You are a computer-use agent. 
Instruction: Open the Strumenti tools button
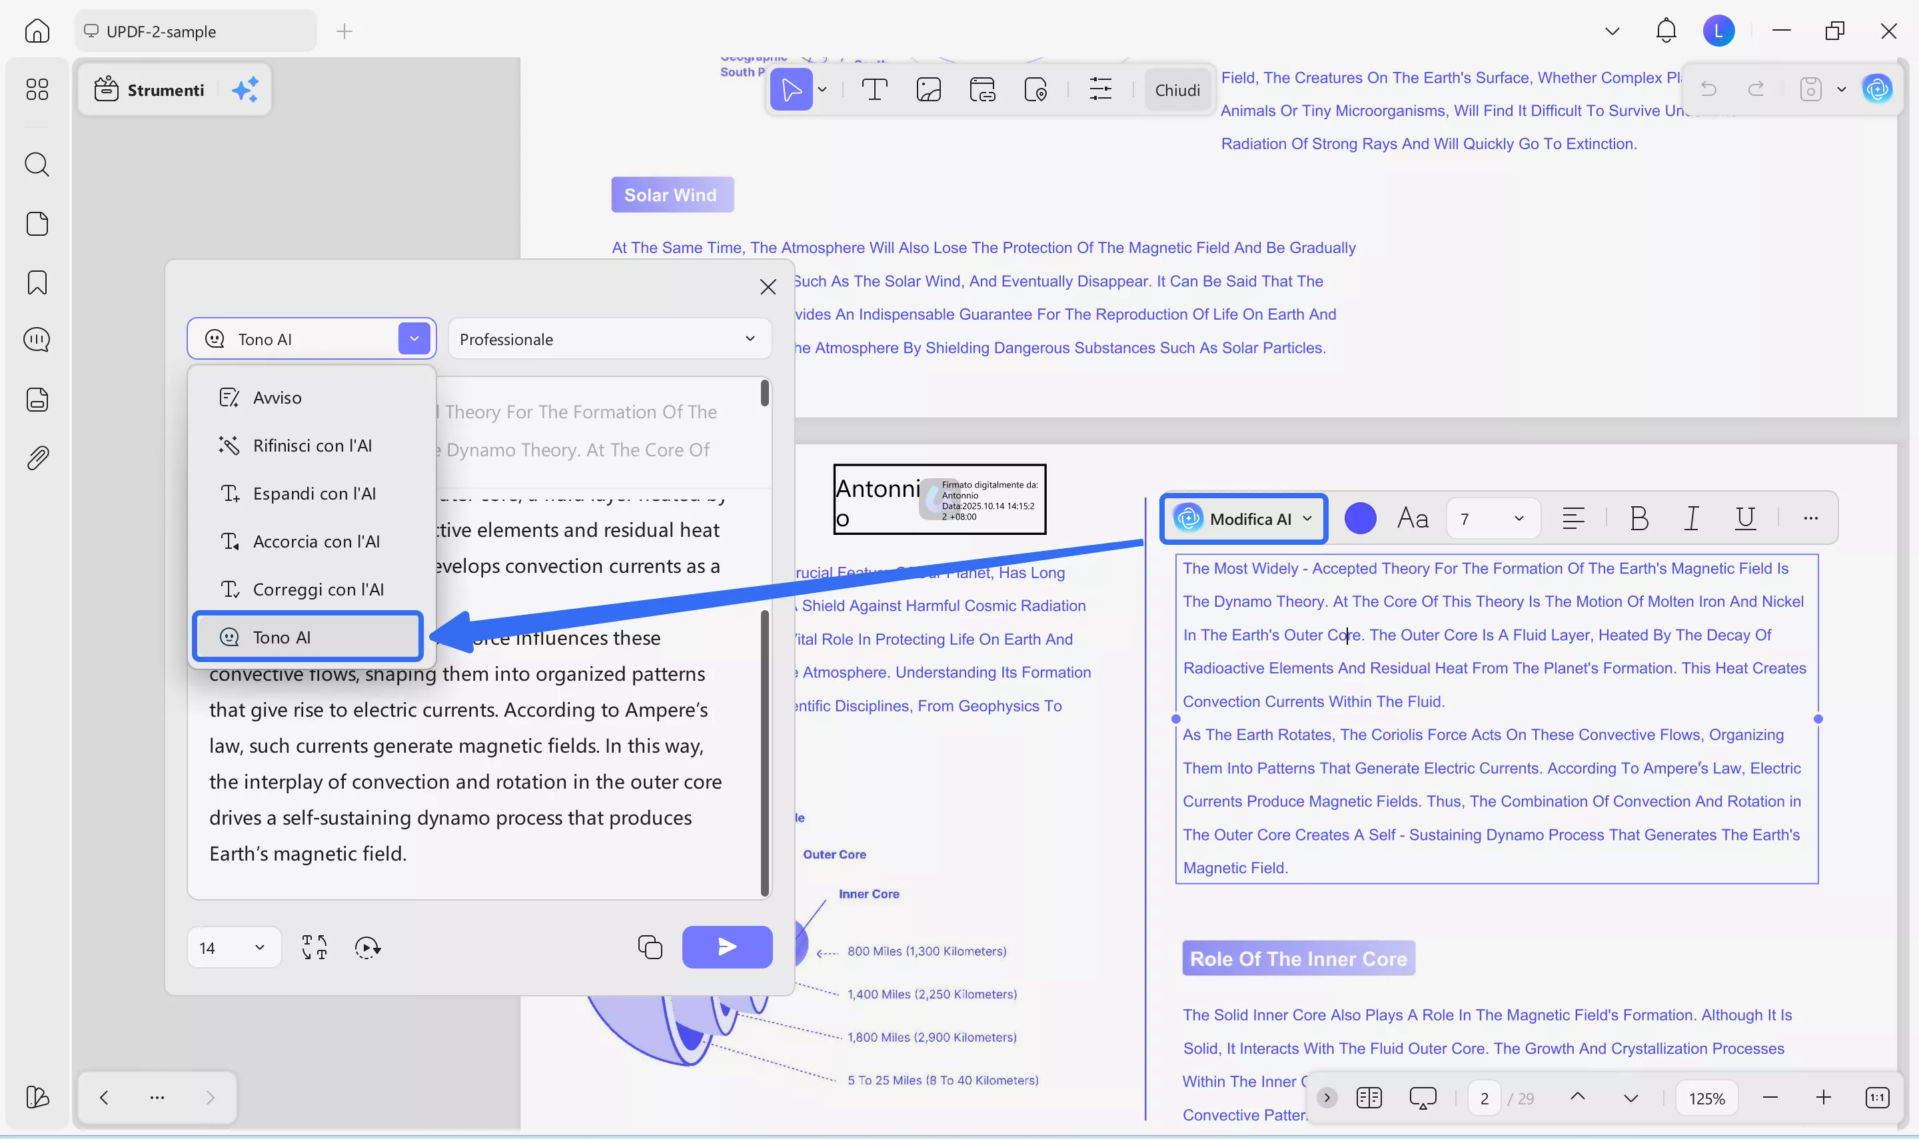pyautogui.click(x=150, y=90)
